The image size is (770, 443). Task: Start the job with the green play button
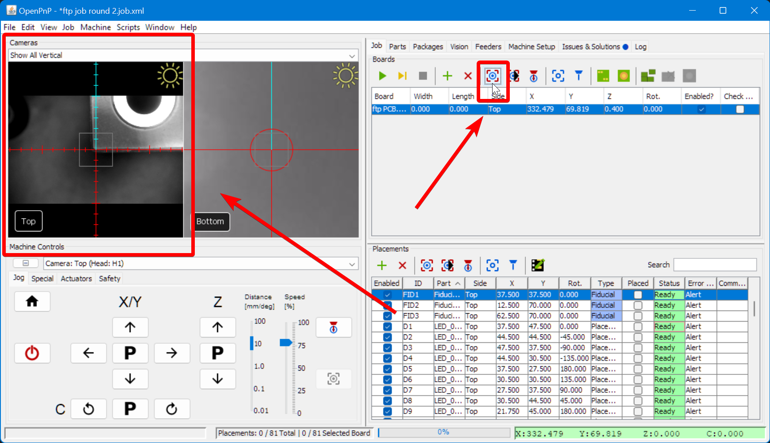tap(382, 76)
